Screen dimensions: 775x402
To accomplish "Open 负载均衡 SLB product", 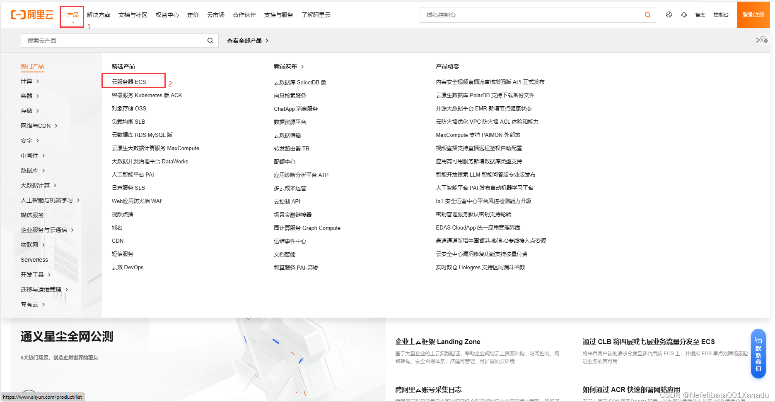I will pos(128,122).
